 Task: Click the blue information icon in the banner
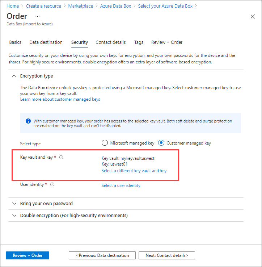click(x=28, y=121)
